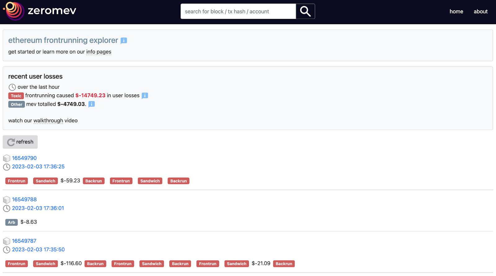Click second Sandwich tag in block 16549790
The width and height of the screenshot is (496, 276).
point(150,181)
